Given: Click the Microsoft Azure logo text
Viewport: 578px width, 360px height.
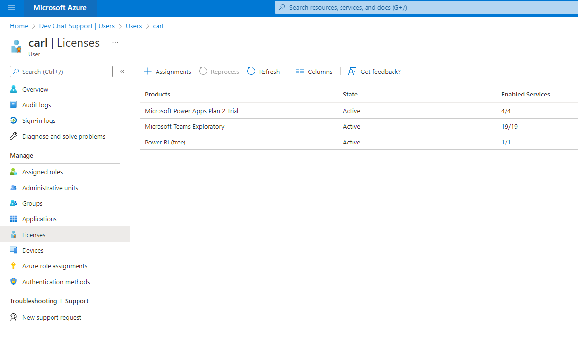Looking at the screenshot, I should (60, 8).
